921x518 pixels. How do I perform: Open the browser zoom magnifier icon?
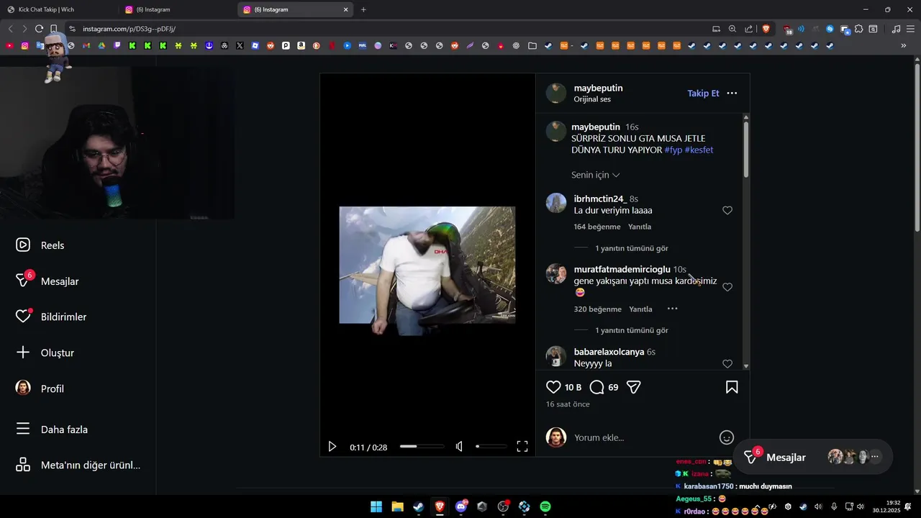(x=732, y=29)
